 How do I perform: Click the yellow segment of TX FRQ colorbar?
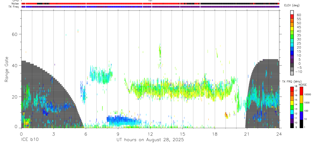pyautogui.click(x=292, y=103)
